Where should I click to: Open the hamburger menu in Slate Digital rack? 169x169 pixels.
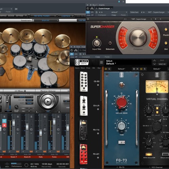point(101,62)
